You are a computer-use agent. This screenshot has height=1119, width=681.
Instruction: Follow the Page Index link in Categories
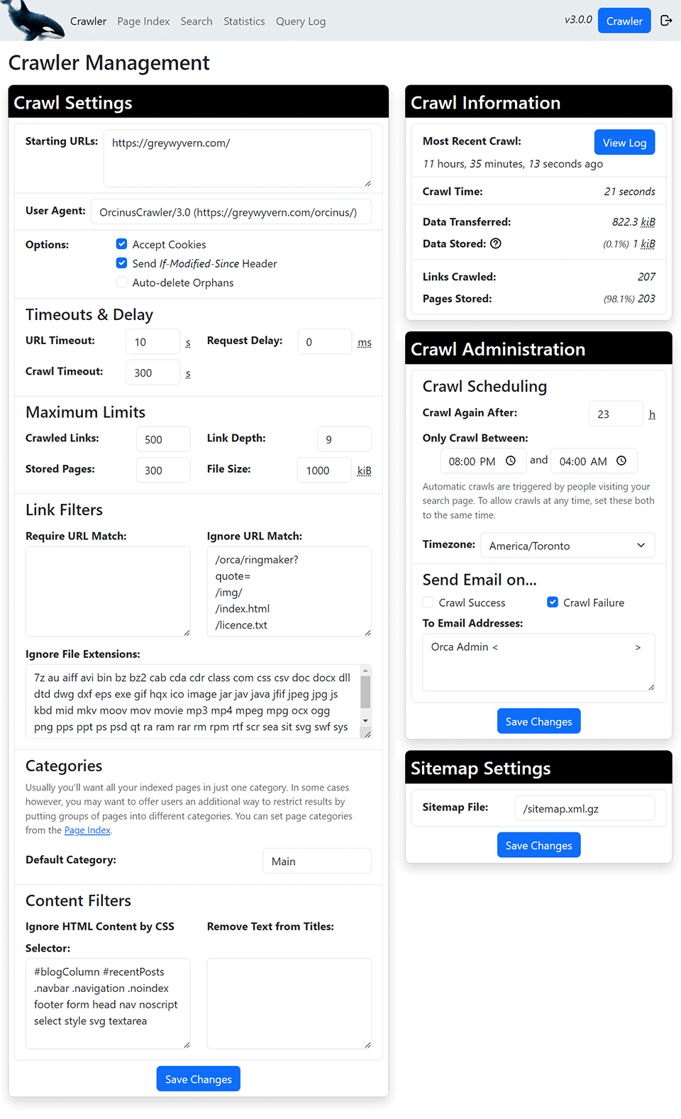87,830
